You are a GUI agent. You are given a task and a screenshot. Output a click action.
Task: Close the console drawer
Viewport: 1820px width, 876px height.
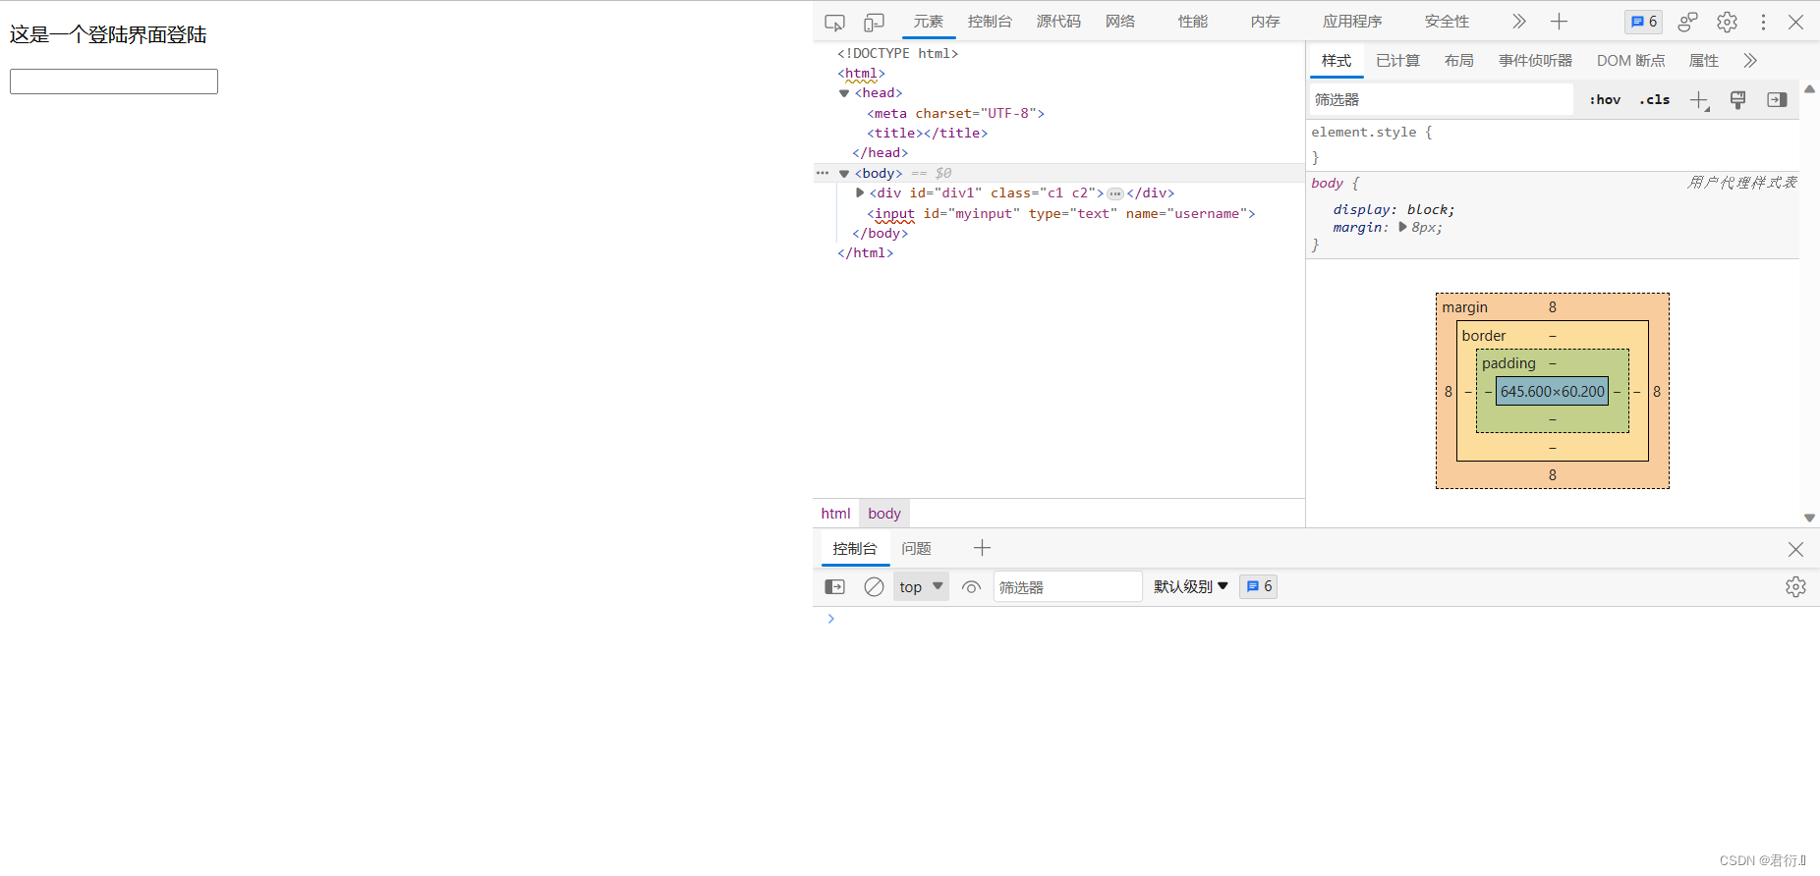(1795, 549)
